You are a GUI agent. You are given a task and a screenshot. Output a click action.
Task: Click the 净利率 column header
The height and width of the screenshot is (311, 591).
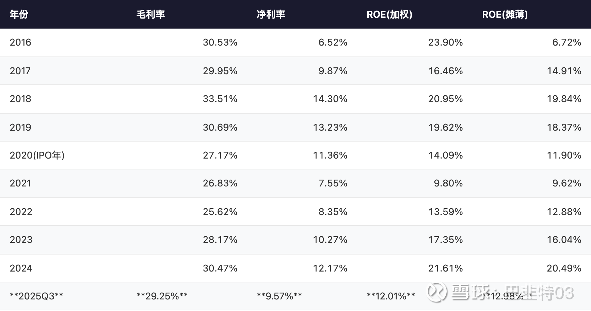[271, 14]
